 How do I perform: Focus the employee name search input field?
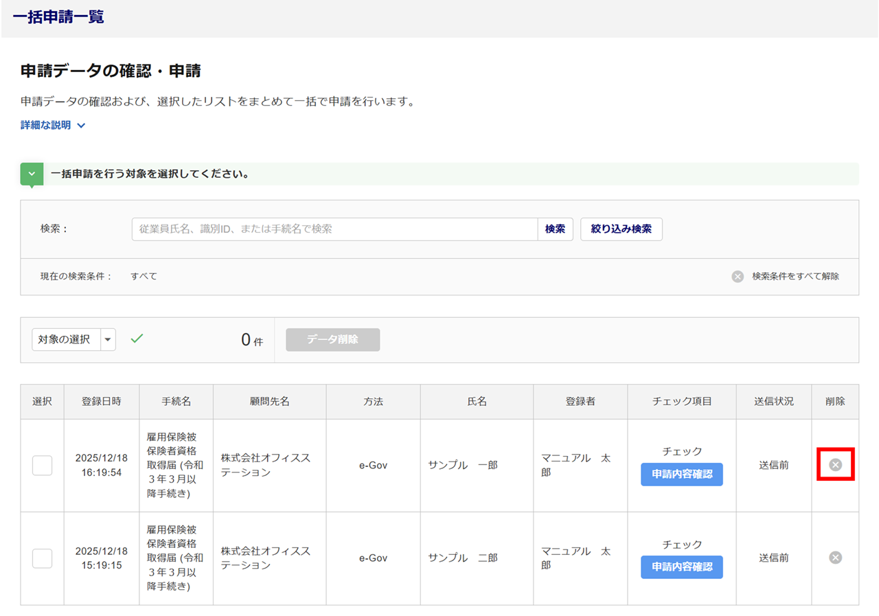coord(334,229)
